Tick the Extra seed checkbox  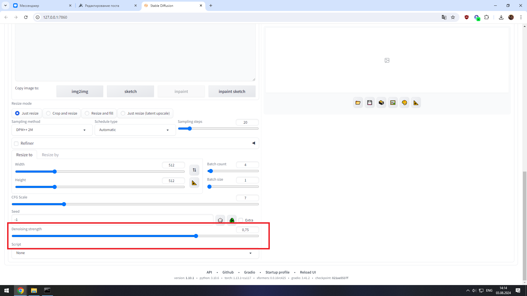click(x=241, y=220)
